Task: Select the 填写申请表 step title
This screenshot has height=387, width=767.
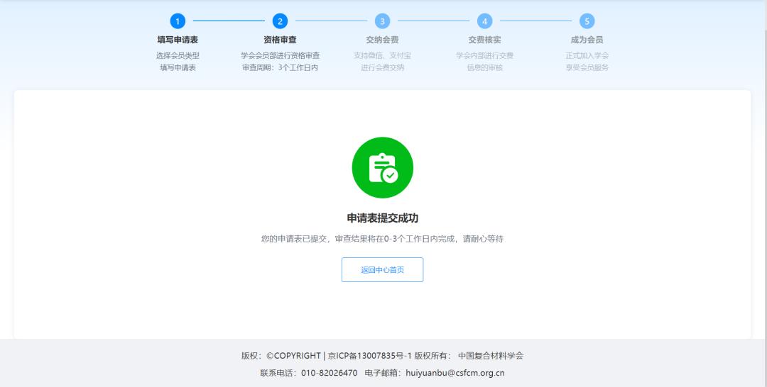Action: coord(178,40)
